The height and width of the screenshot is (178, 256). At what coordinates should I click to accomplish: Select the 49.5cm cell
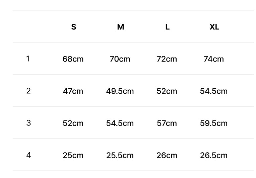(120, 91)
